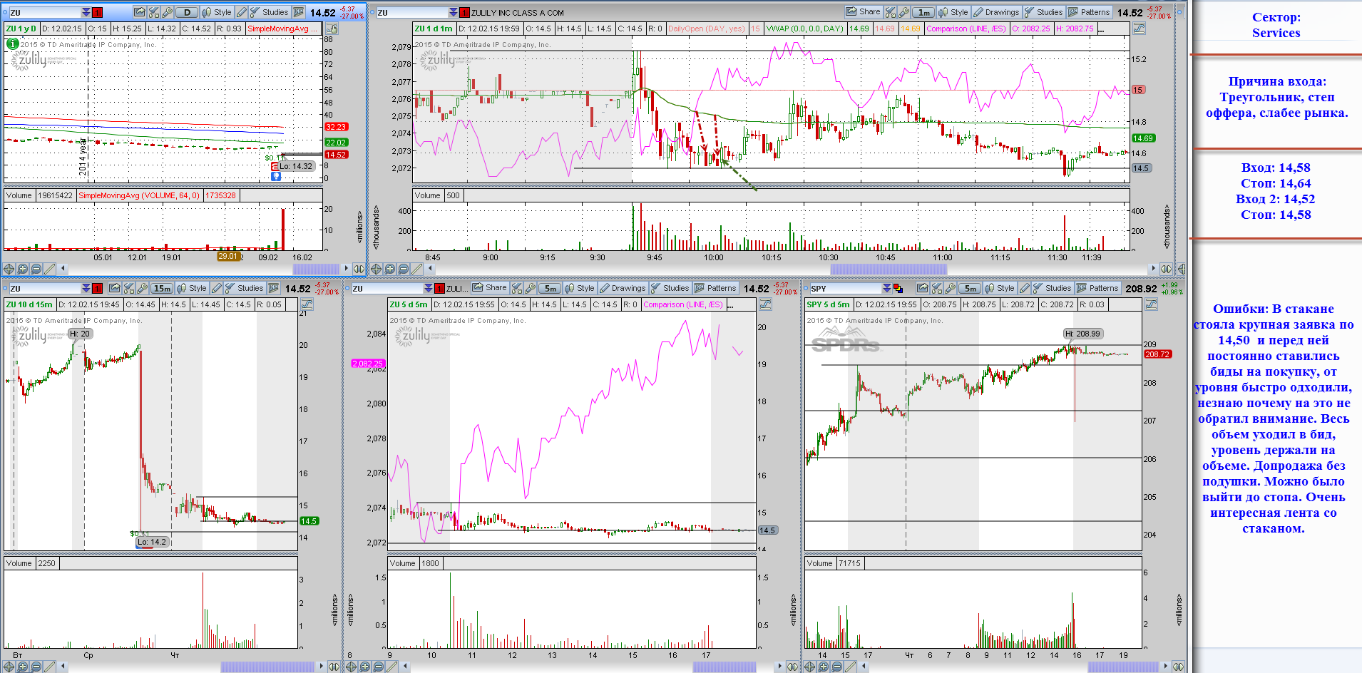Click the hand pointer icon in daily chart

[332, 29]
